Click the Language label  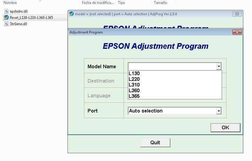coord(99,95)
